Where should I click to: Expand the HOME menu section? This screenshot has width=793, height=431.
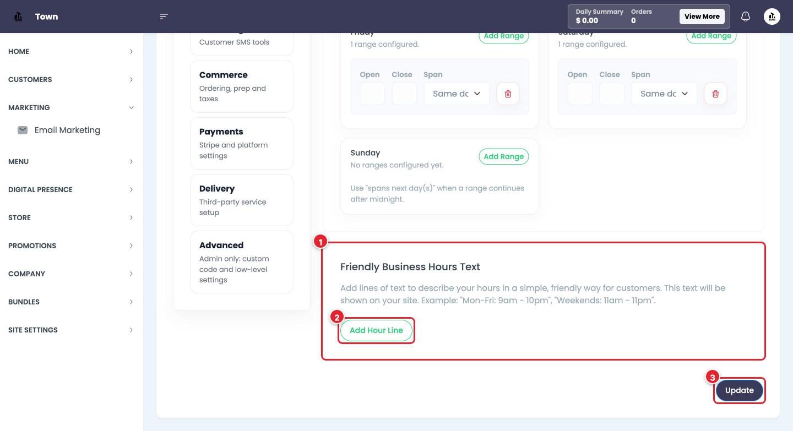pos(72,51)
